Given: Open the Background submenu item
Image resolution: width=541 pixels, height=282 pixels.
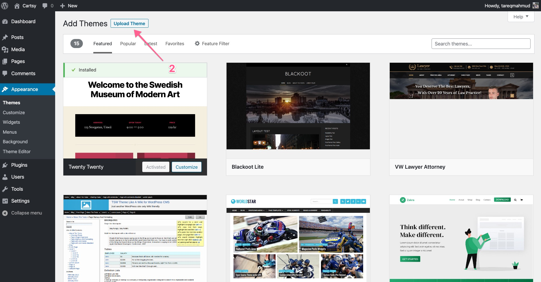Looking at the screenshot, I should [15, 142].
